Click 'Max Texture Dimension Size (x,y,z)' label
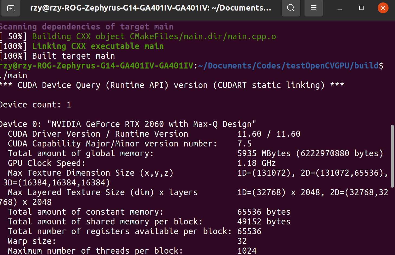395x255 pixels. (x=91, y=173)
